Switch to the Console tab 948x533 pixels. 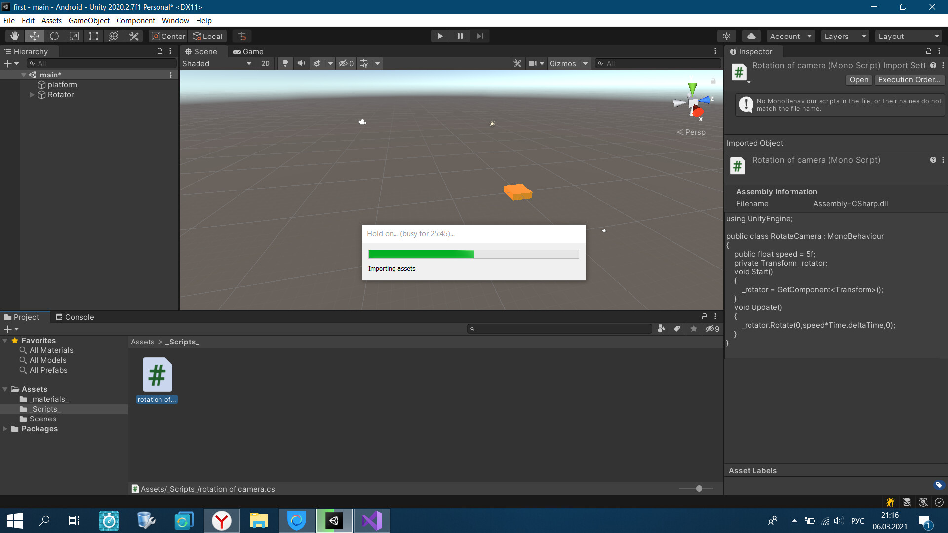74,317
